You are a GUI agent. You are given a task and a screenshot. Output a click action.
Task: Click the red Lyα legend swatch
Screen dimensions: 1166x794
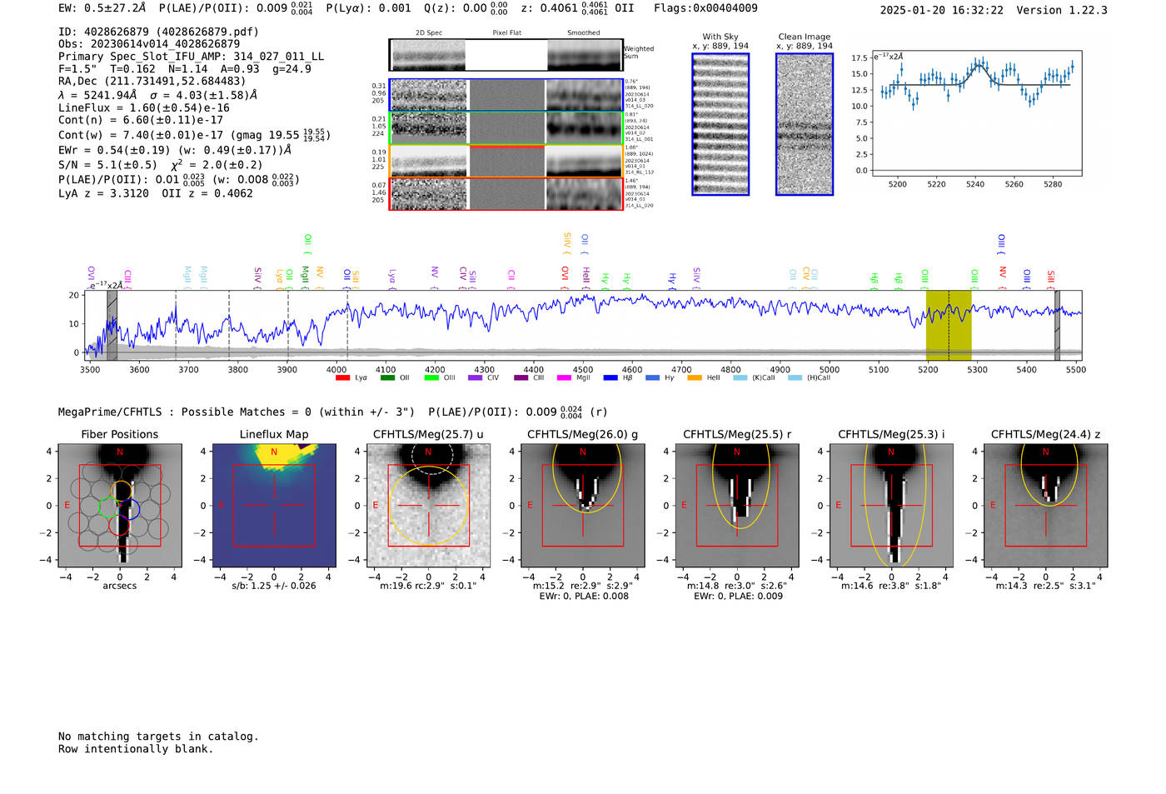tap(342, 378)
